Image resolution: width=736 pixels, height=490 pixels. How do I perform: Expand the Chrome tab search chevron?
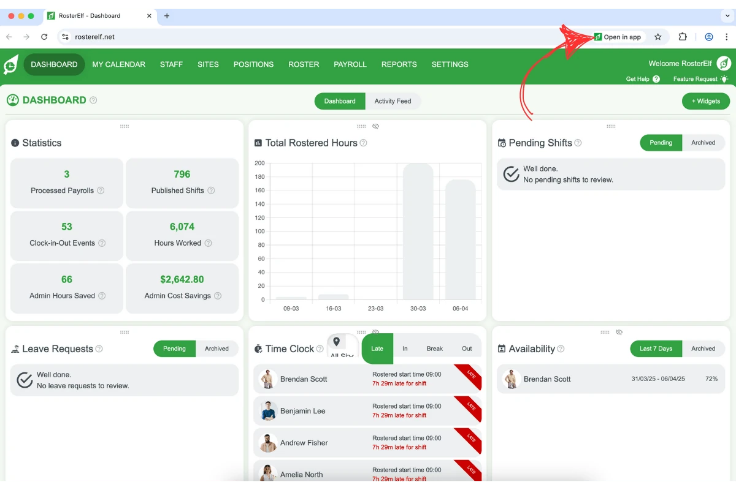[727, 16]
